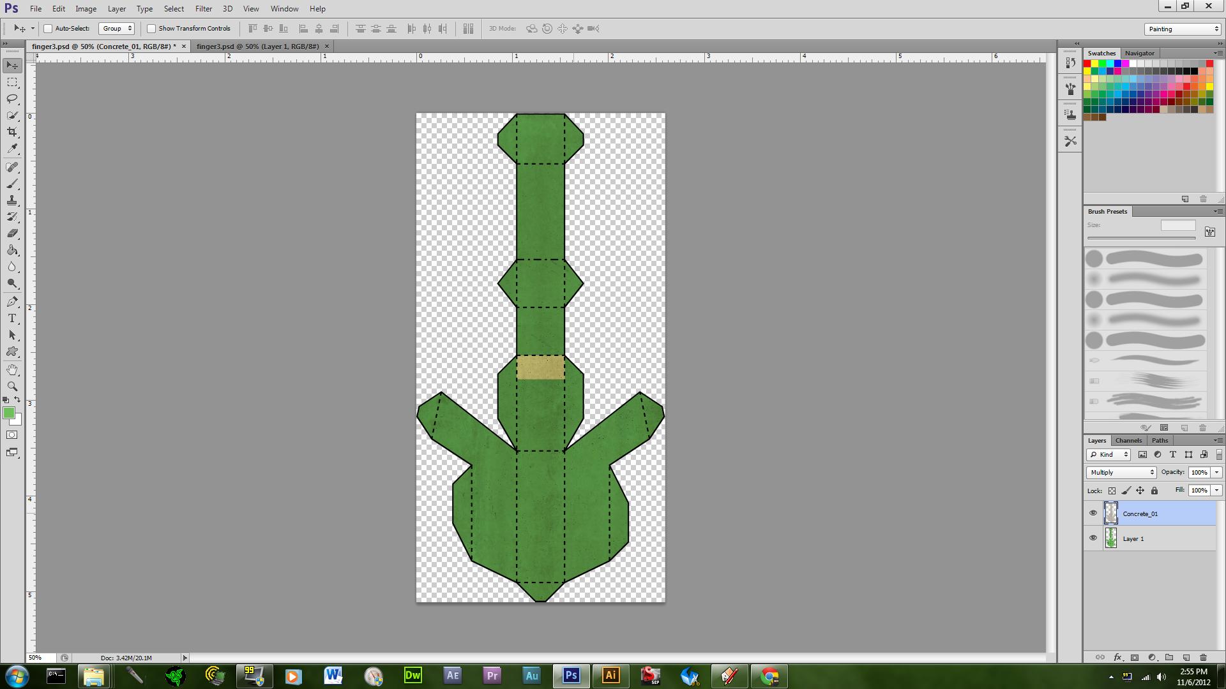The image size is (1226, 689).
Task: Open the Image menu
Action: tap(86, 9)
